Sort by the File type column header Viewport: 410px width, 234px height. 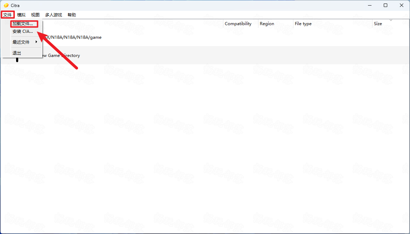click(303, 24)
